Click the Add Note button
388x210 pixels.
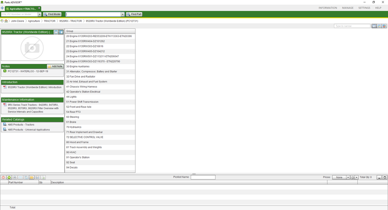(x=55, y=66)
